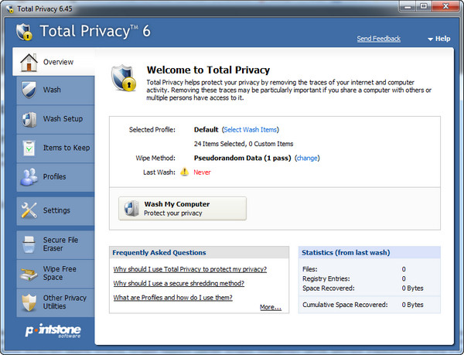The image size is (464, 355).
Task: Click the Send Feedback link
Action: [x=378, y=39]
